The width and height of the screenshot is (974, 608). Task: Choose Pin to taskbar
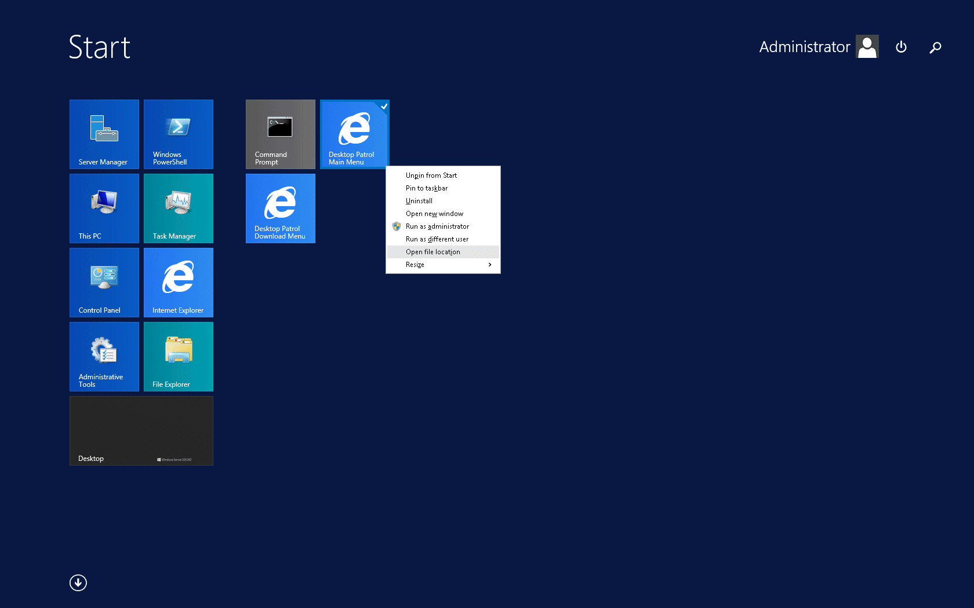(x=443, y=188)
